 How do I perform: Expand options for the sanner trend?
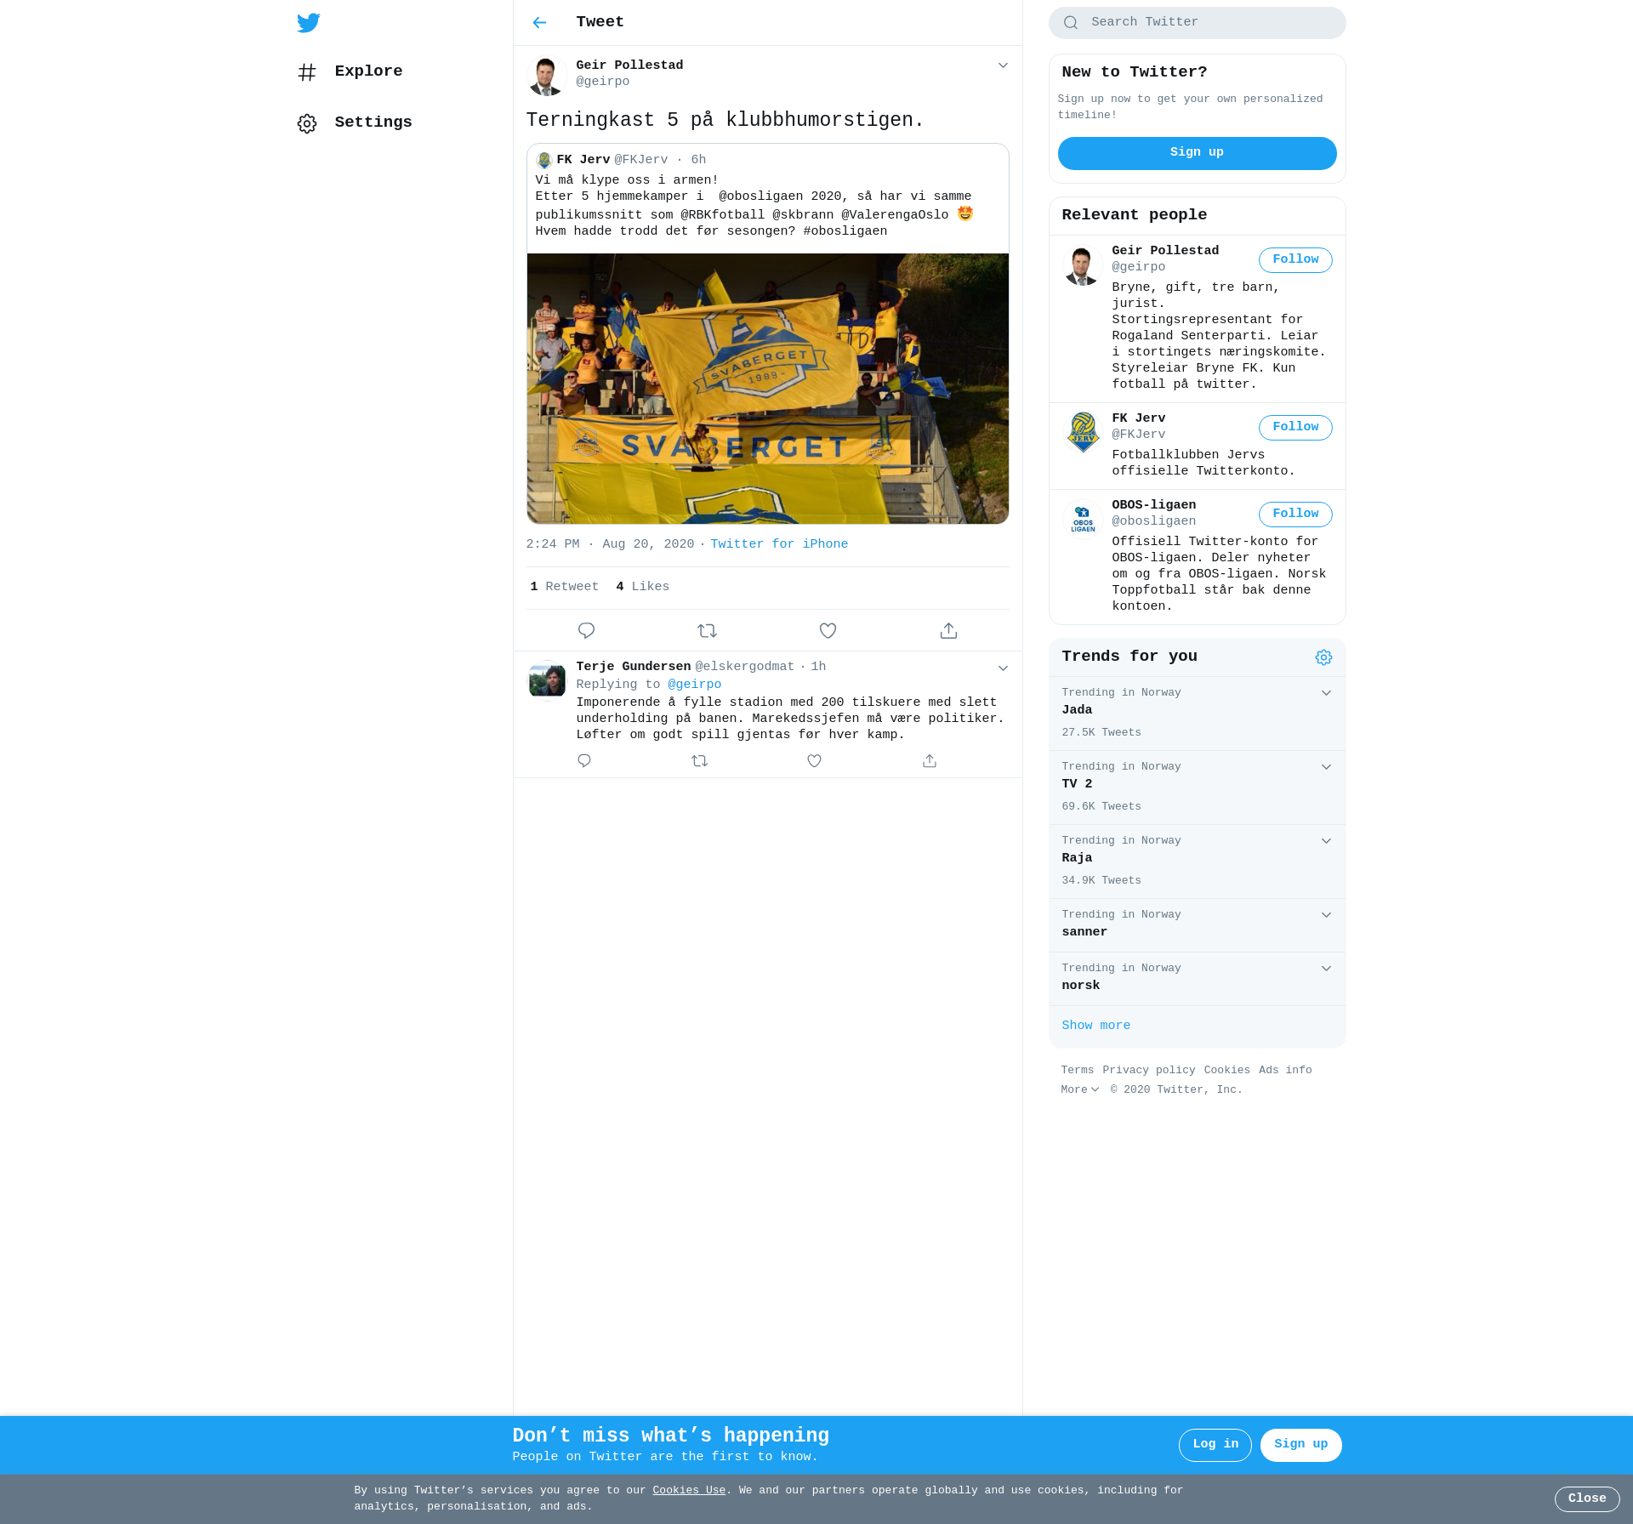click(x=1326, y=915)
